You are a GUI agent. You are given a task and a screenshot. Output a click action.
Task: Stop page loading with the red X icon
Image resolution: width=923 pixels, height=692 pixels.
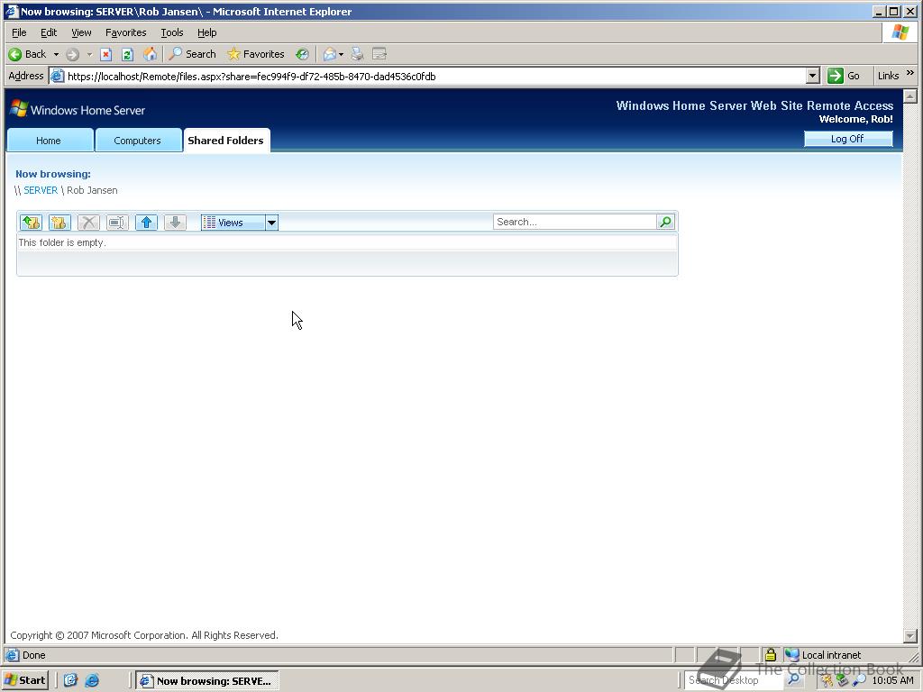pyautogui.click(x=106, y=55)
